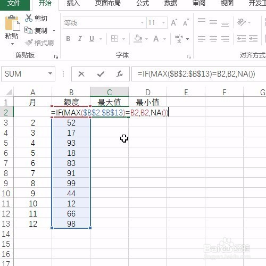Click the 粘贴 paste label

[12, 36]
